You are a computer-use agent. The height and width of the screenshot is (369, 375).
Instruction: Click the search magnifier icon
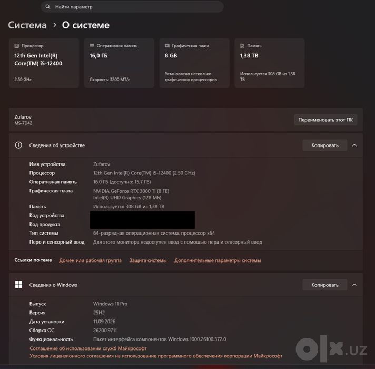pyautogui.click(x=48, y=7)
